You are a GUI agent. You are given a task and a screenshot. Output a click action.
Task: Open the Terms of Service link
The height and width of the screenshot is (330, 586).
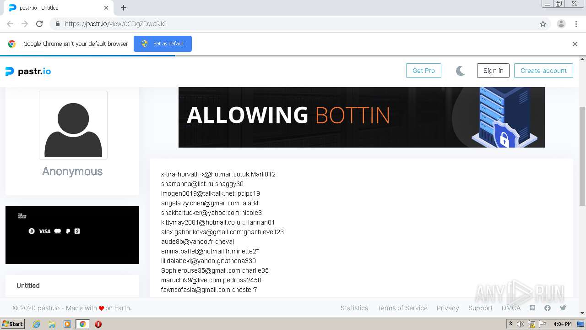tap(402, 308)
